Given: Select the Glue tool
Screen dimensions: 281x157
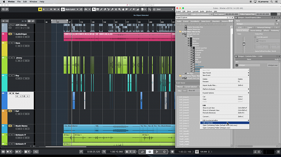Looking at the screenshot, I should click(x=112, y=9).
